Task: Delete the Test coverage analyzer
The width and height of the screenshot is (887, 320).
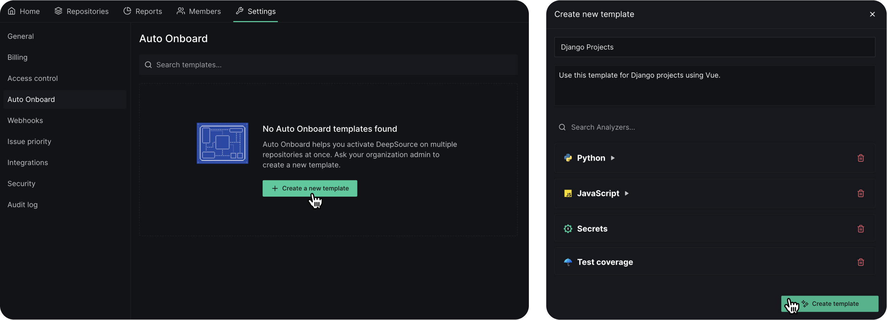Action: (860, 262)
